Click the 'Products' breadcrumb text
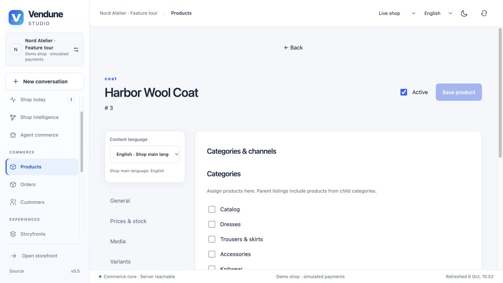503x283 pixels. click(181, 13)
